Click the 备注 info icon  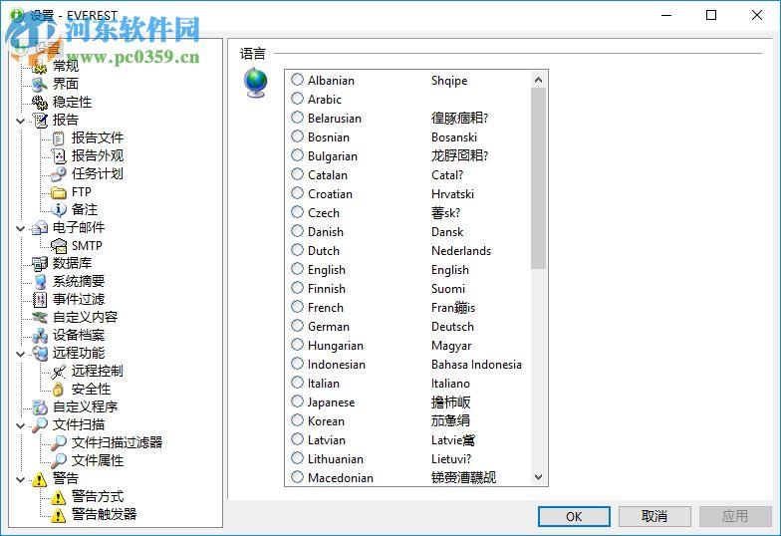[58, 209]
